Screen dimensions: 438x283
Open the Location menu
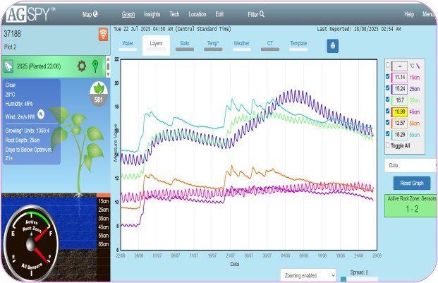197,14
